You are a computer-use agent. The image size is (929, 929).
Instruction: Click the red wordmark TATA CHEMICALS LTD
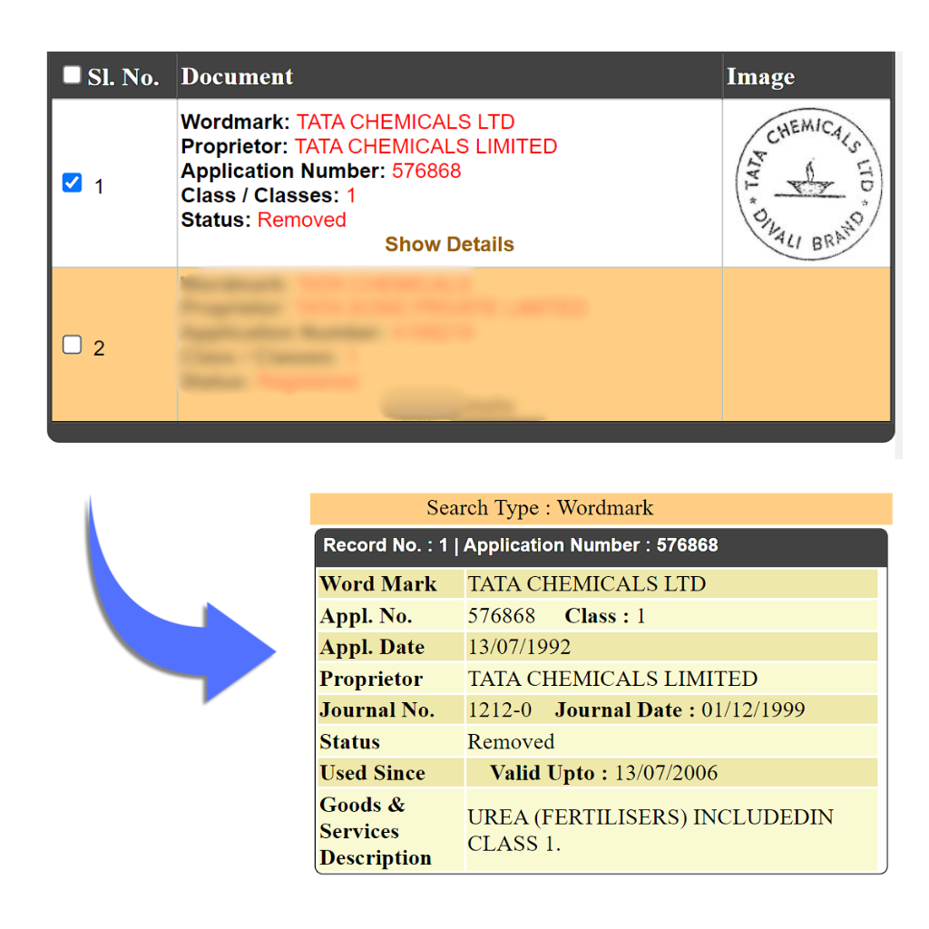click(406, 122)
